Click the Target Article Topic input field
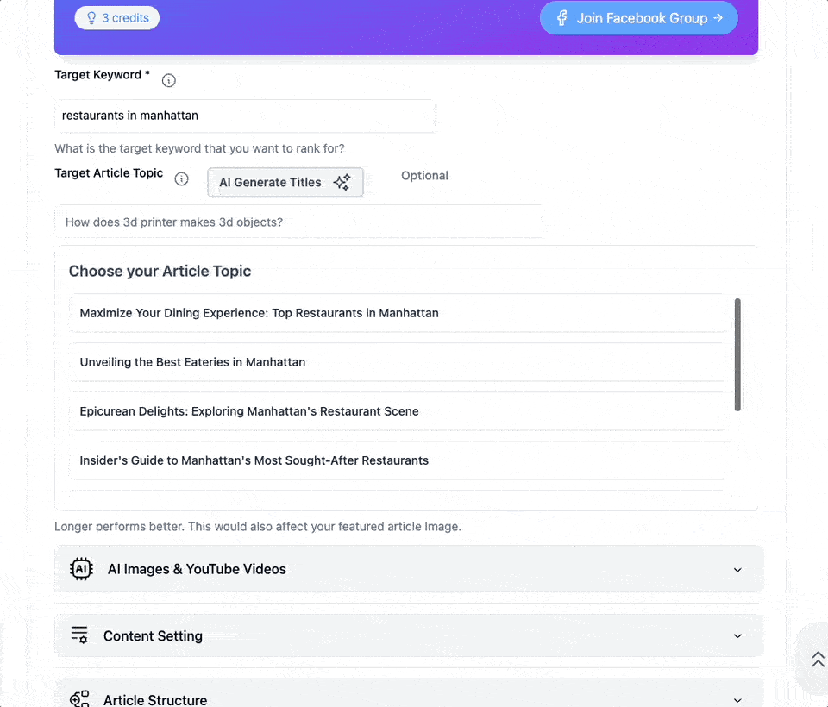Image resolution: width=828 pixels, height=707 pixels. [298, 222]
